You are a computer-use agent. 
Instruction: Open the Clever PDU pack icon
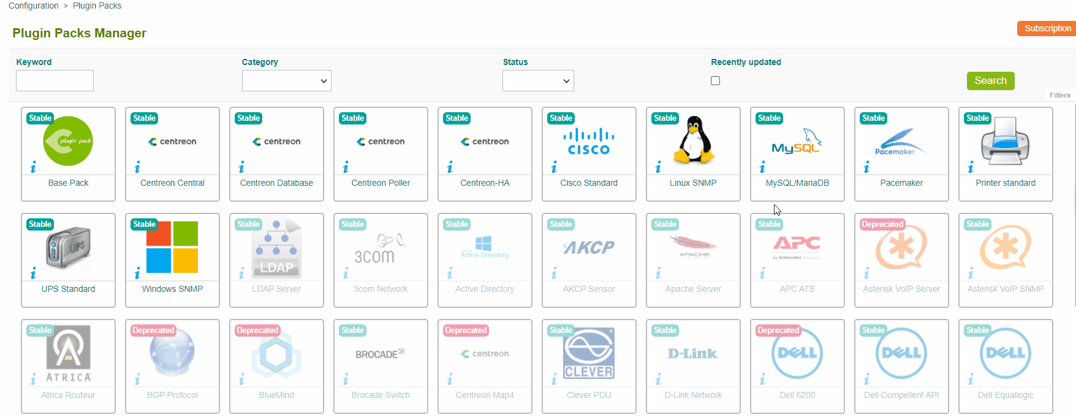tap(589, 353)
